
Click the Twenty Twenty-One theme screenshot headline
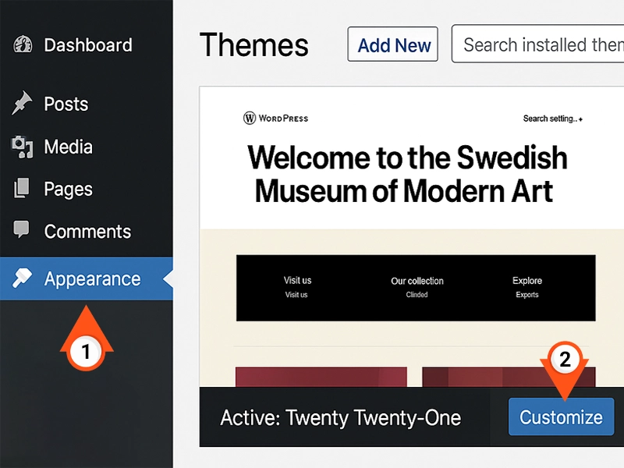406,174
